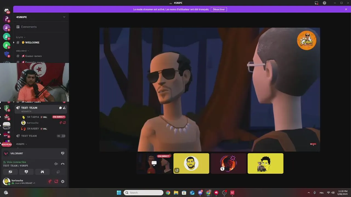Image resolution: width=351 pixels, height=197 pixels.
Task: Share your screen from voice panel
Action: [x=26, y=172]
